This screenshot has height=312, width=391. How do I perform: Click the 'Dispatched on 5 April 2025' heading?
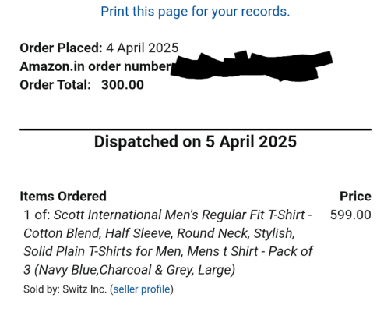pyautogui.click(x=195, y=142)
